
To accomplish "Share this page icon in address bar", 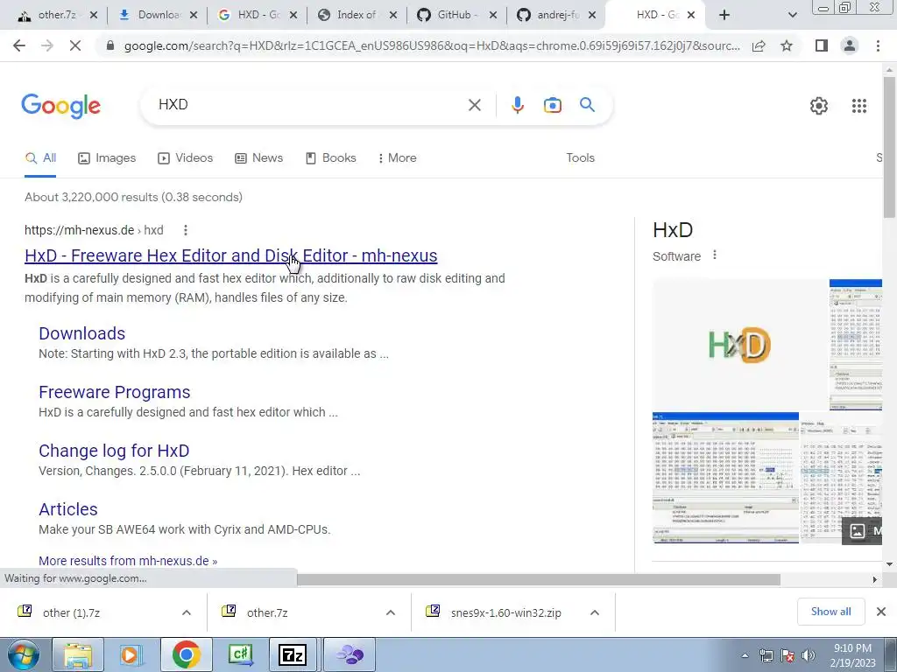I will 759,45.
